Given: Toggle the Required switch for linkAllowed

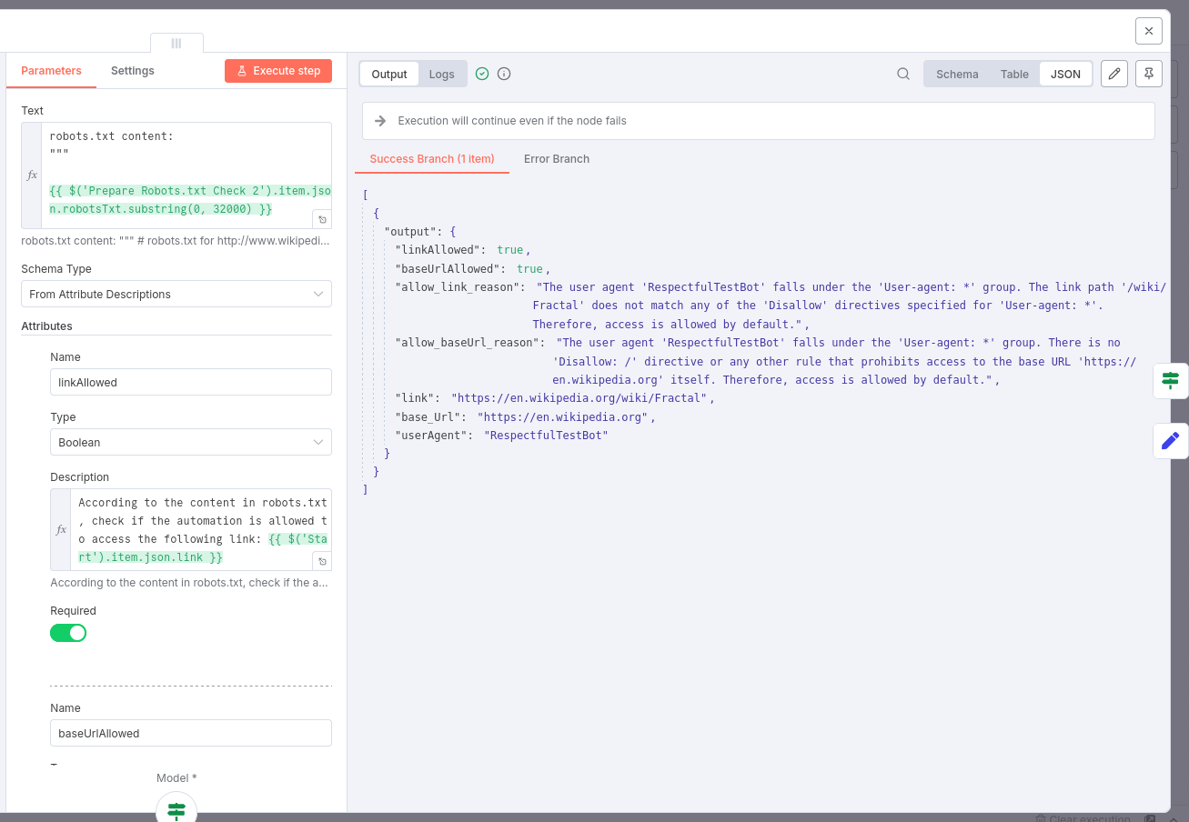Looking at the screenshot, I should tap(68, 633).
